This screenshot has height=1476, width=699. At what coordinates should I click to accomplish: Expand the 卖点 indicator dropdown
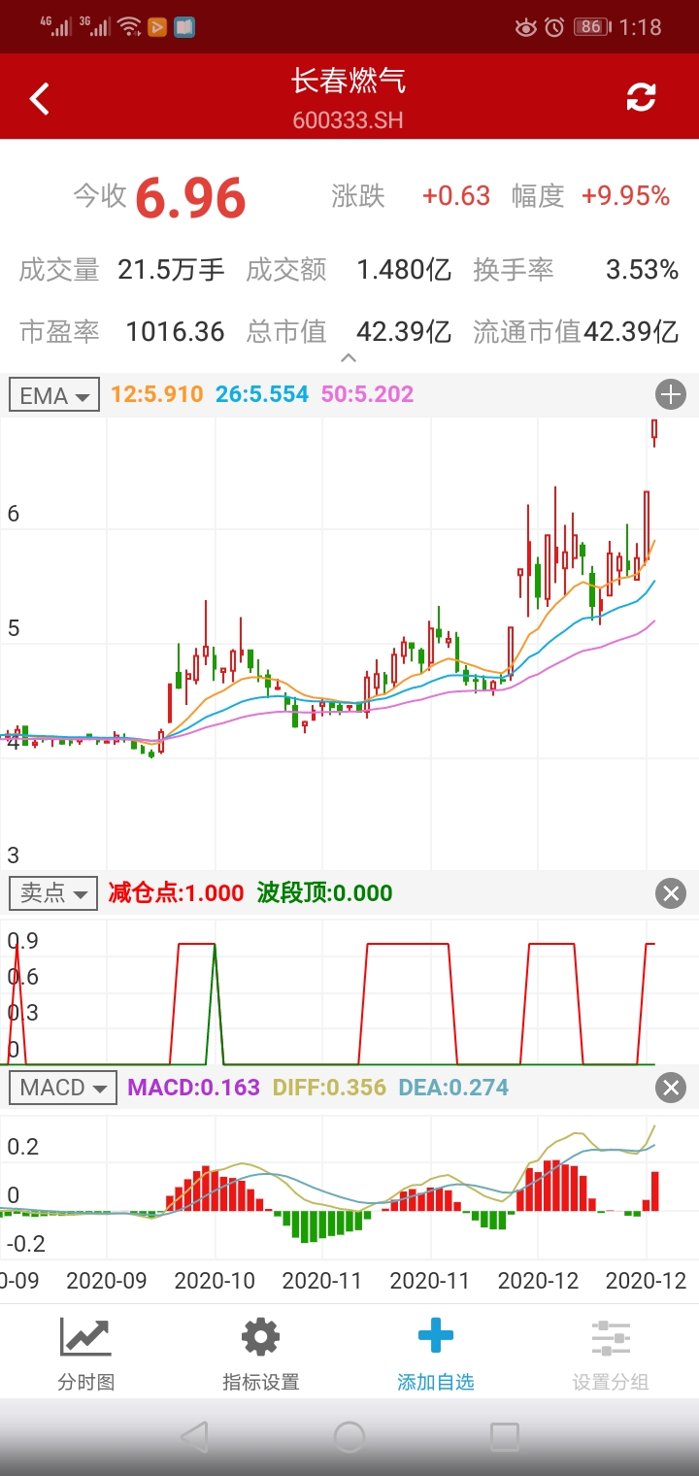click(54, 893)
